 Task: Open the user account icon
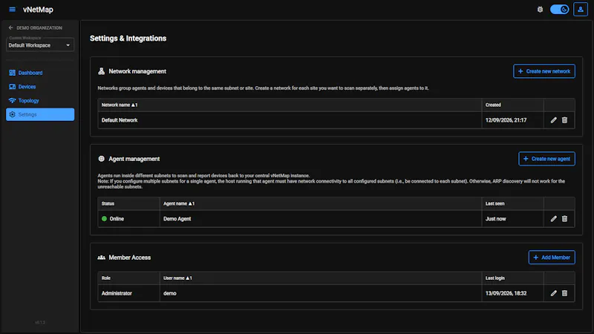tap(581, 10)
